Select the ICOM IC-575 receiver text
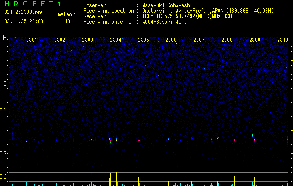 [x=187, y=16]
